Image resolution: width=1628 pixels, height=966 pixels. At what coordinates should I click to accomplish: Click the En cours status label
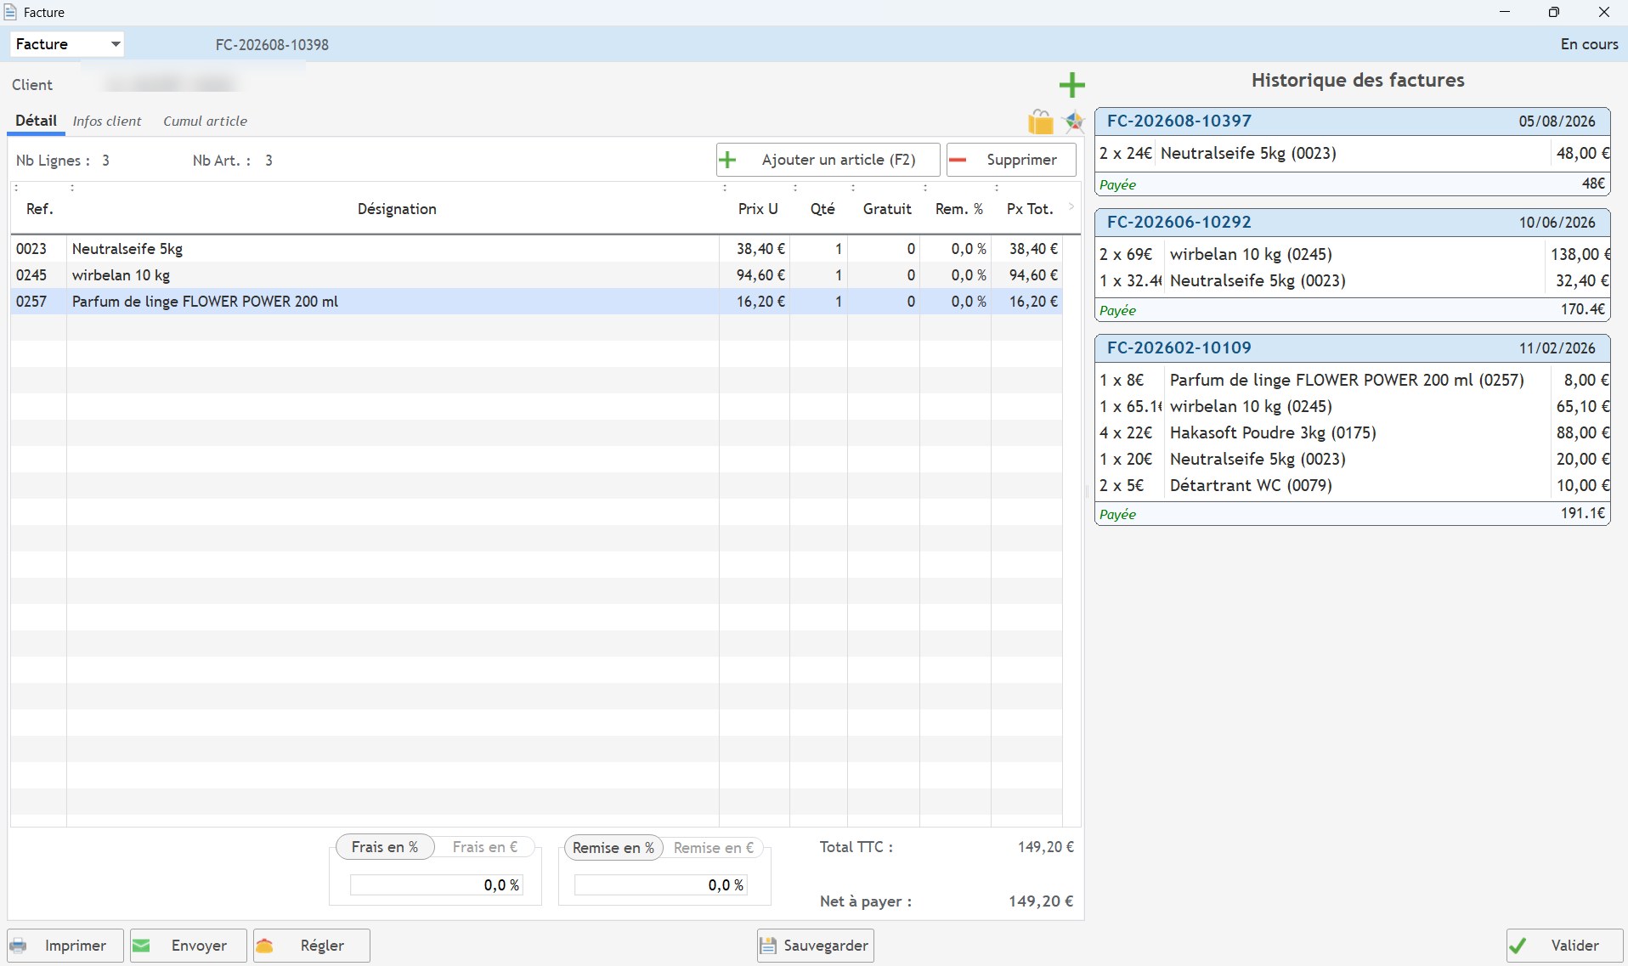pyautogui.click(x=1589, y=44)
